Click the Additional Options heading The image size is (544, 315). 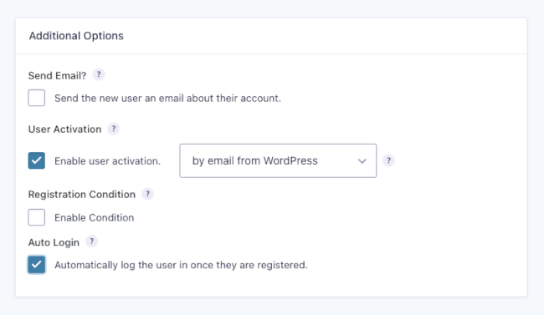[76, 36]
